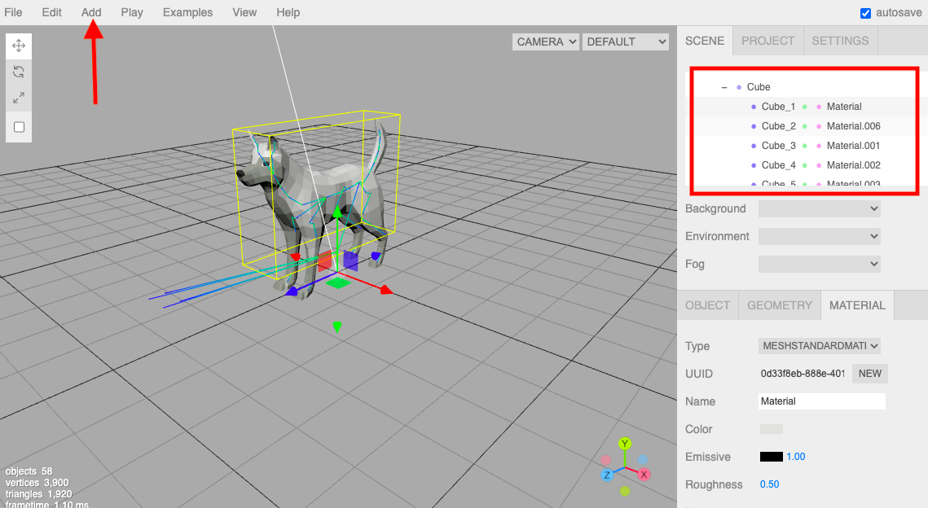This screenshot has width=928, height=508.
Task: Click the upward green Y-axis transform arrow
Action: 336,212
